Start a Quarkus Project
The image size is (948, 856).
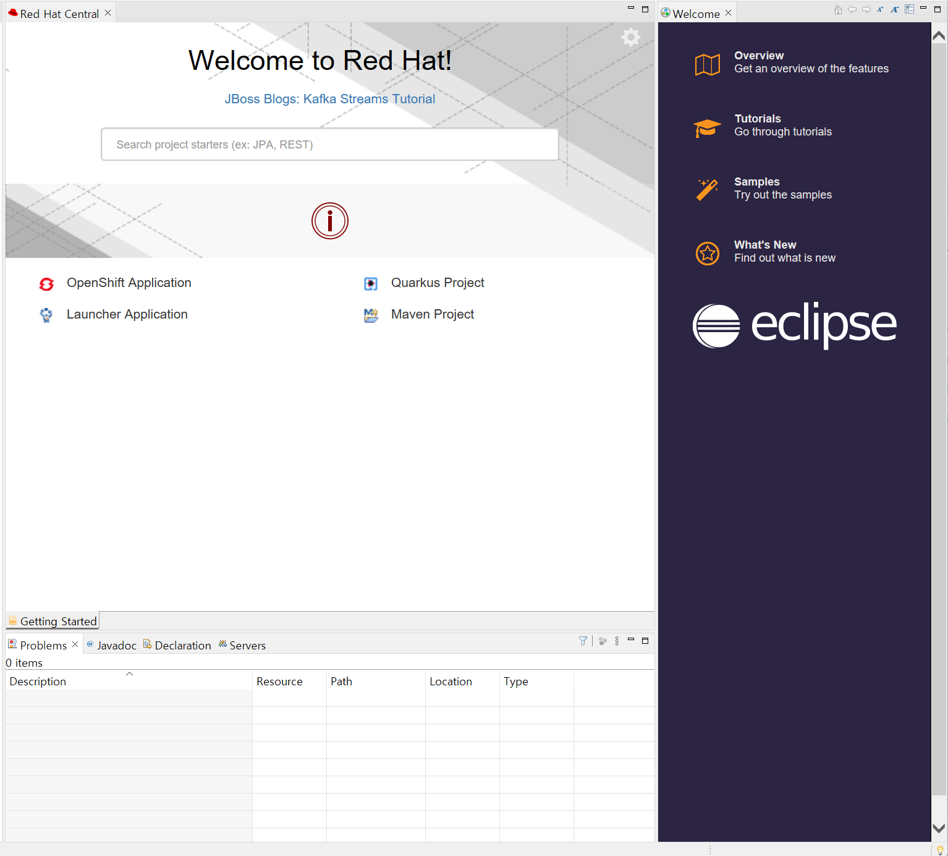tap(438, 283)
